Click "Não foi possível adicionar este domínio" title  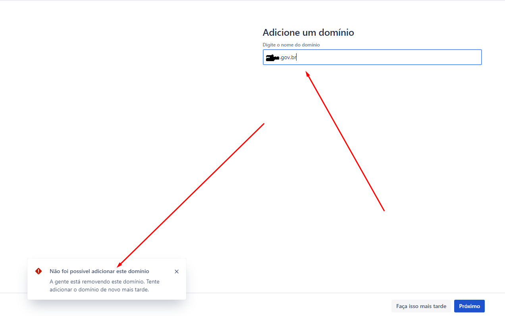pos(99,272)
